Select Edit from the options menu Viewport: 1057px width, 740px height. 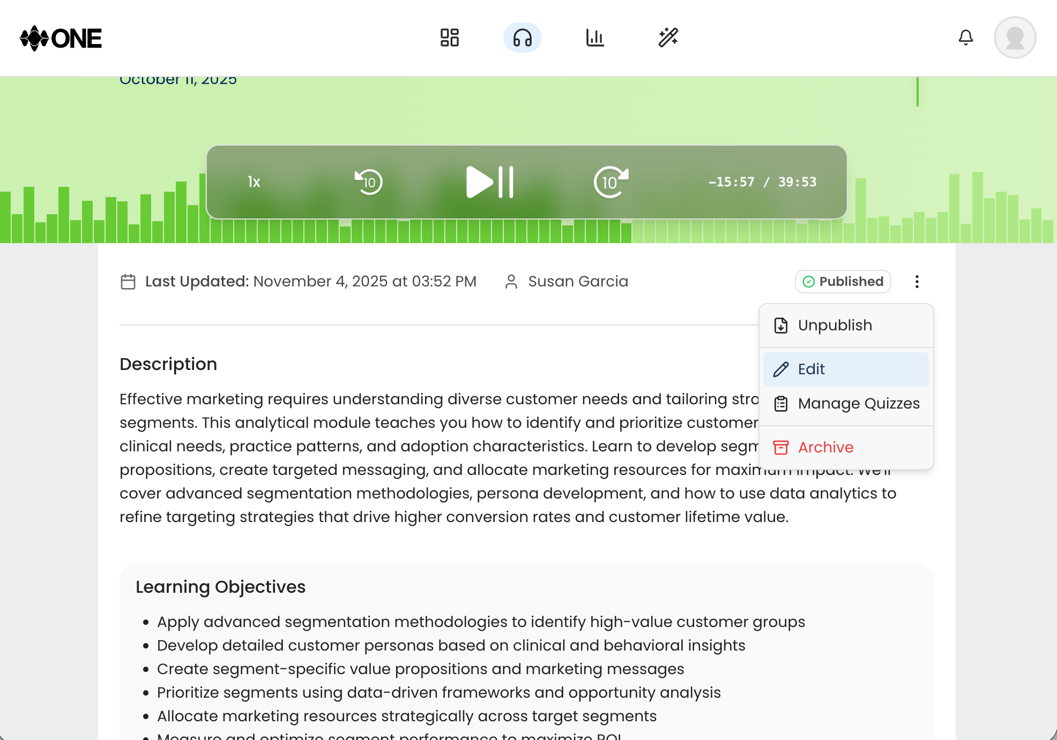[811, 369]
